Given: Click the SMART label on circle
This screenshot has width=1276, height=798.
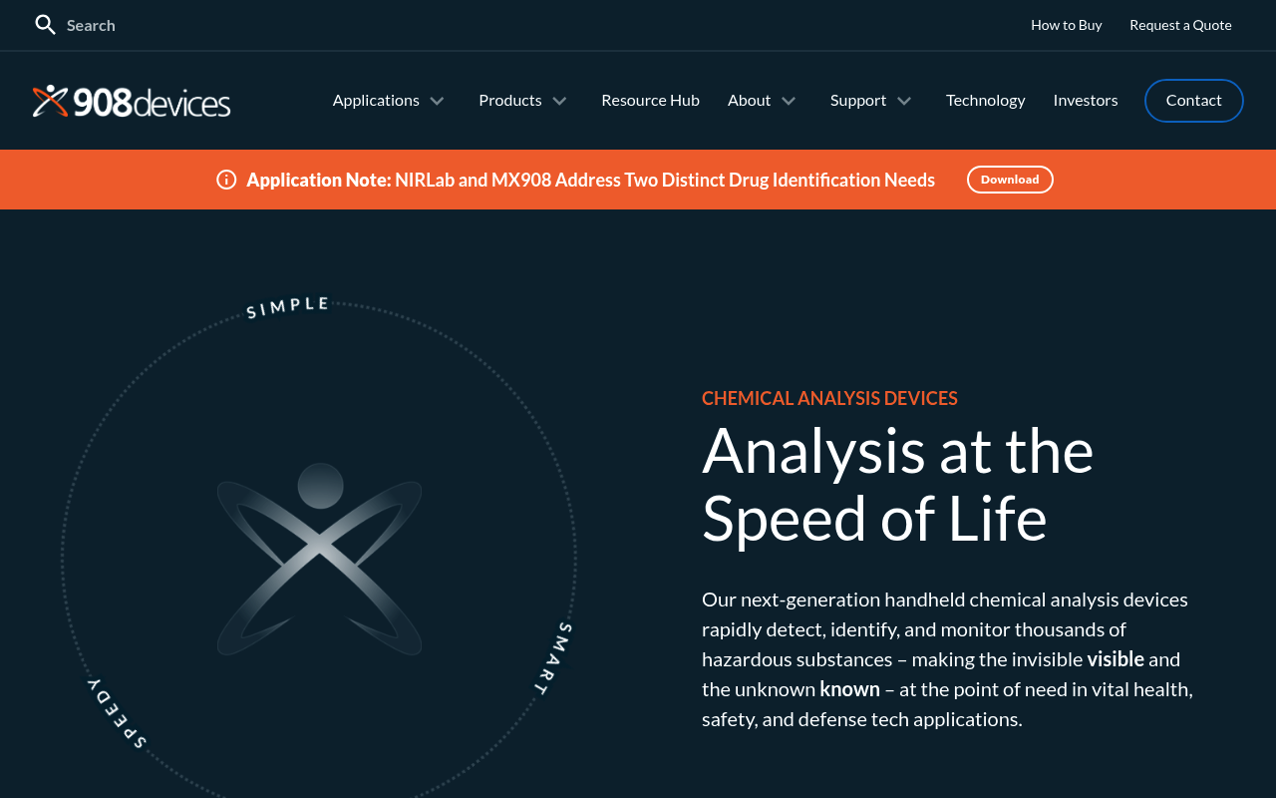Looking at the screenshot, I should 553,658.
